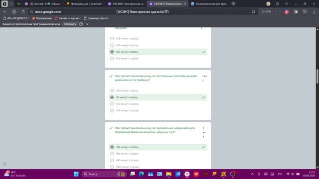Open the OBS Studio taskbar icon
Screen dimensions: 319x179
[233, 174]
